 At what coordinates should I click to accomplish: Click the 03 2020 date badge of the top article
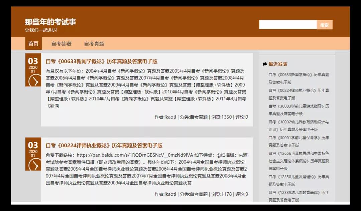33,64
